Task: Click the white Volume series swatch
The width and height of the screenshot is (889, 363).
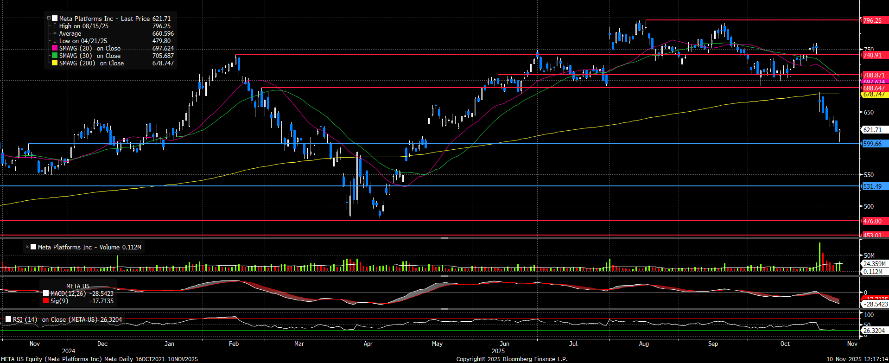Action: 33,247
